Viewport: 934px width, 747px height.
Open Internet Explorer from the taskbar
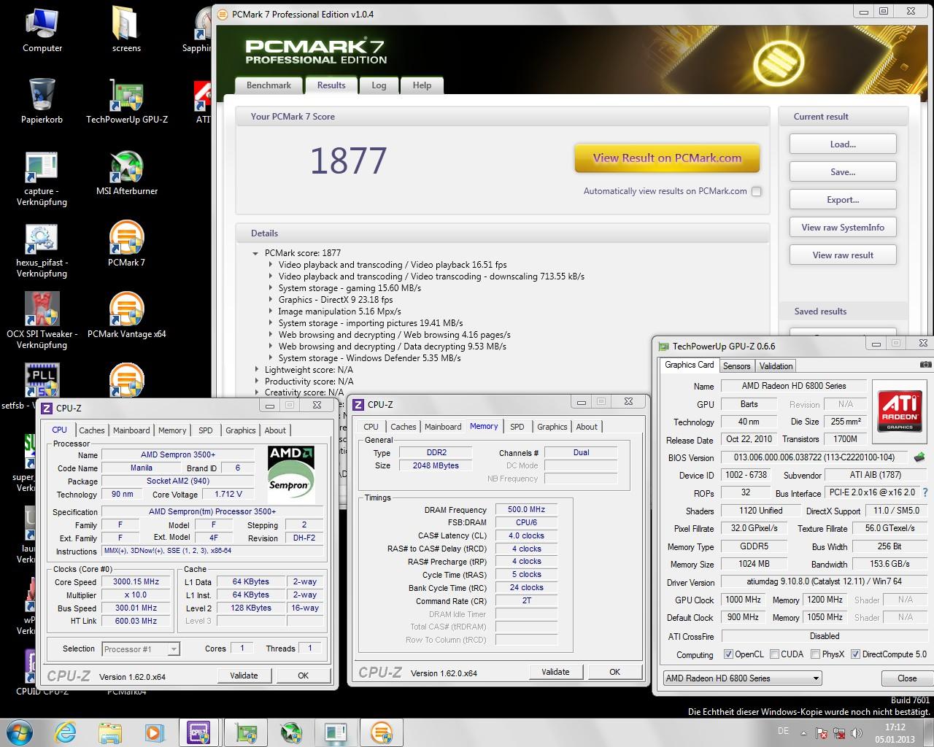(65, 732)
